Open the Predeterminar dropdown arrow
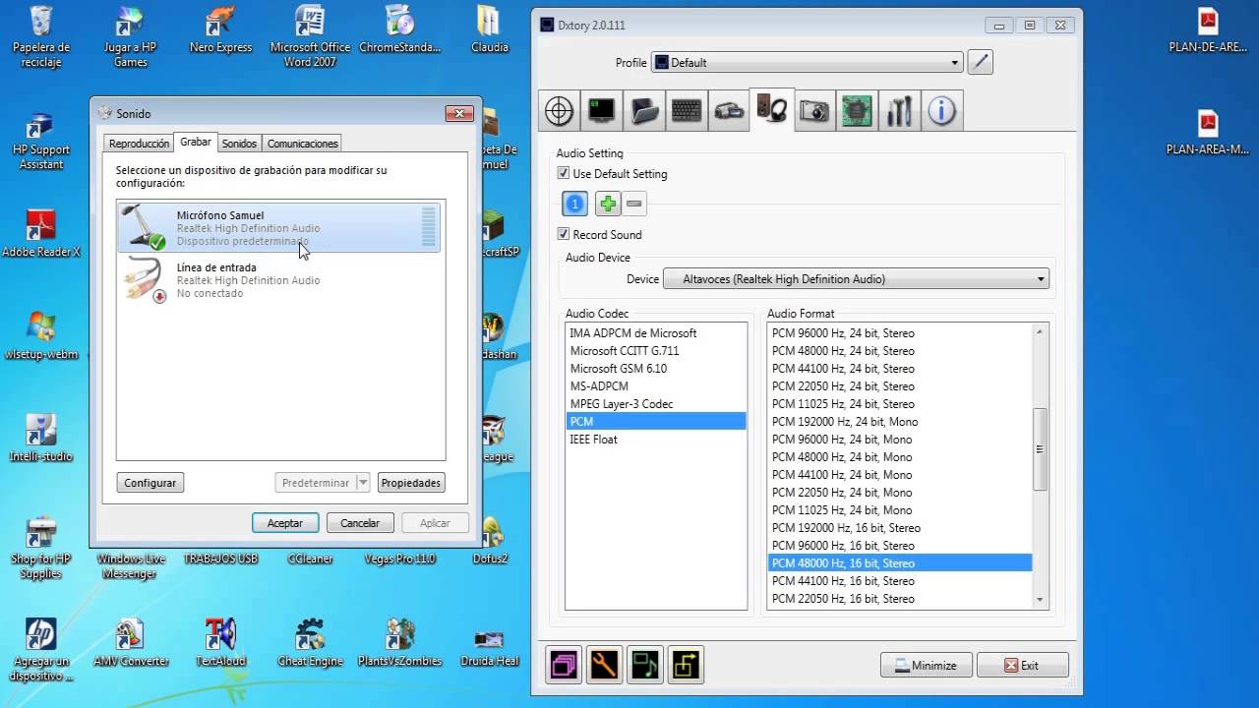Image resolution: width=1259 pixels, height=708 pixels. coord(363,483)
